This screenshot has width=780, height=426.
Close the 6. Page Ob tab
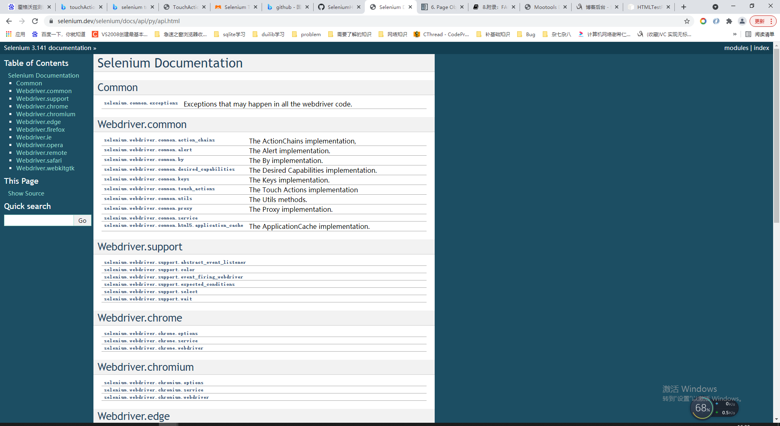[462, 7]
